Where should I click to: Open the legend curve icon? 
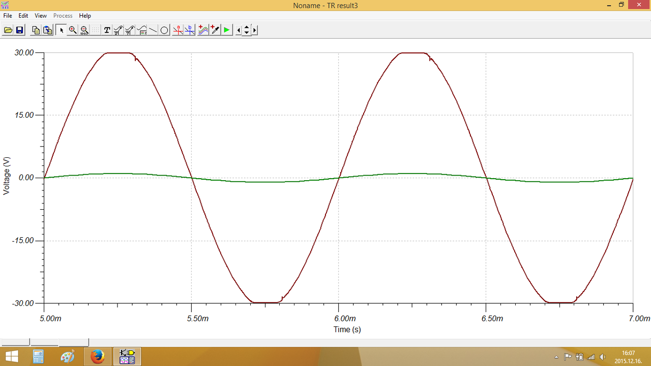[142, 30]
